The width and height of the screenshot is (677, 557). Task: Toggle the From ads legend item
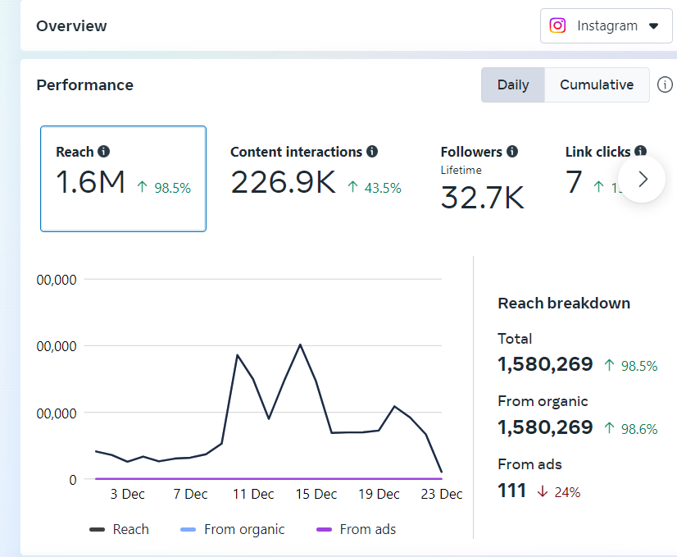[x=357, y=529]
